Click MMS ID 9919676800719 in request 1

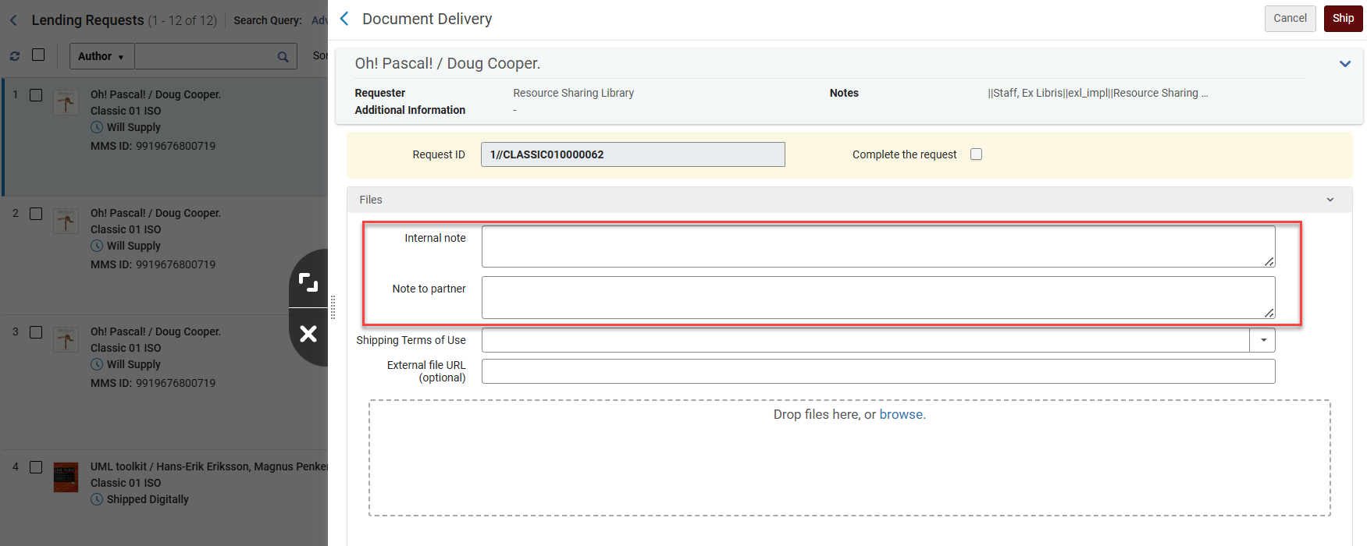(153, 146)
